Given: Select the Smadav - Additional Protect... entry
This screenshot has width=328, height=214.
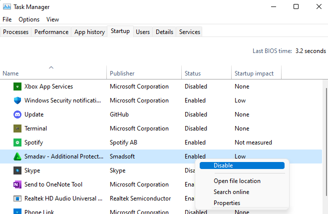Looking at the screenshot, I should [64, 156].
